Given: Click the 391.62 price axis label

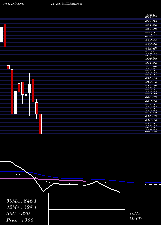Looking at the screenshot, I should 151,25.
